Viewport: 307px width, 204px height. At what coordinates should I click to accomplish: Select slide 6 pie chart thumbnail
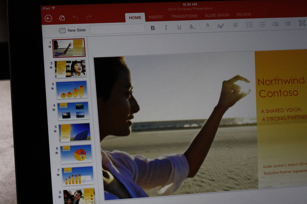pos(76,154)
